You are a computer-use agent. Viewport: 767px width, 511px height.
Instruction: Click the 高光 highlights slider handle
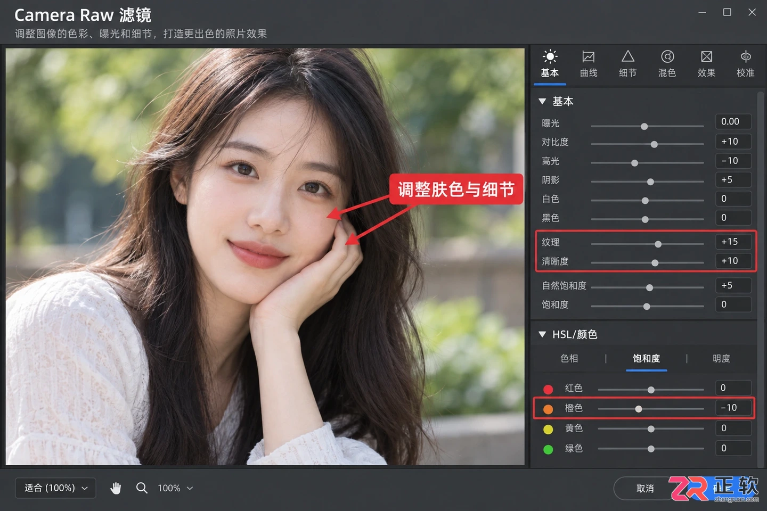tap(634, 163)
